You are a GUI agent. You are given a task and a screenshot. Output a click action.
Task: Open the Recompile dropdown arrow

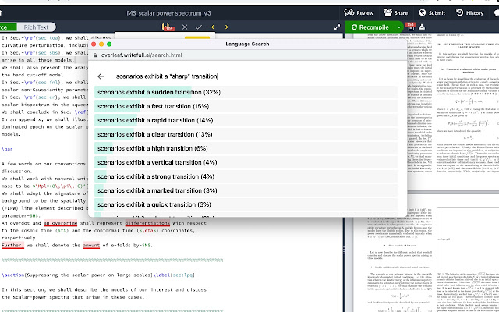[x=398, y=27]
